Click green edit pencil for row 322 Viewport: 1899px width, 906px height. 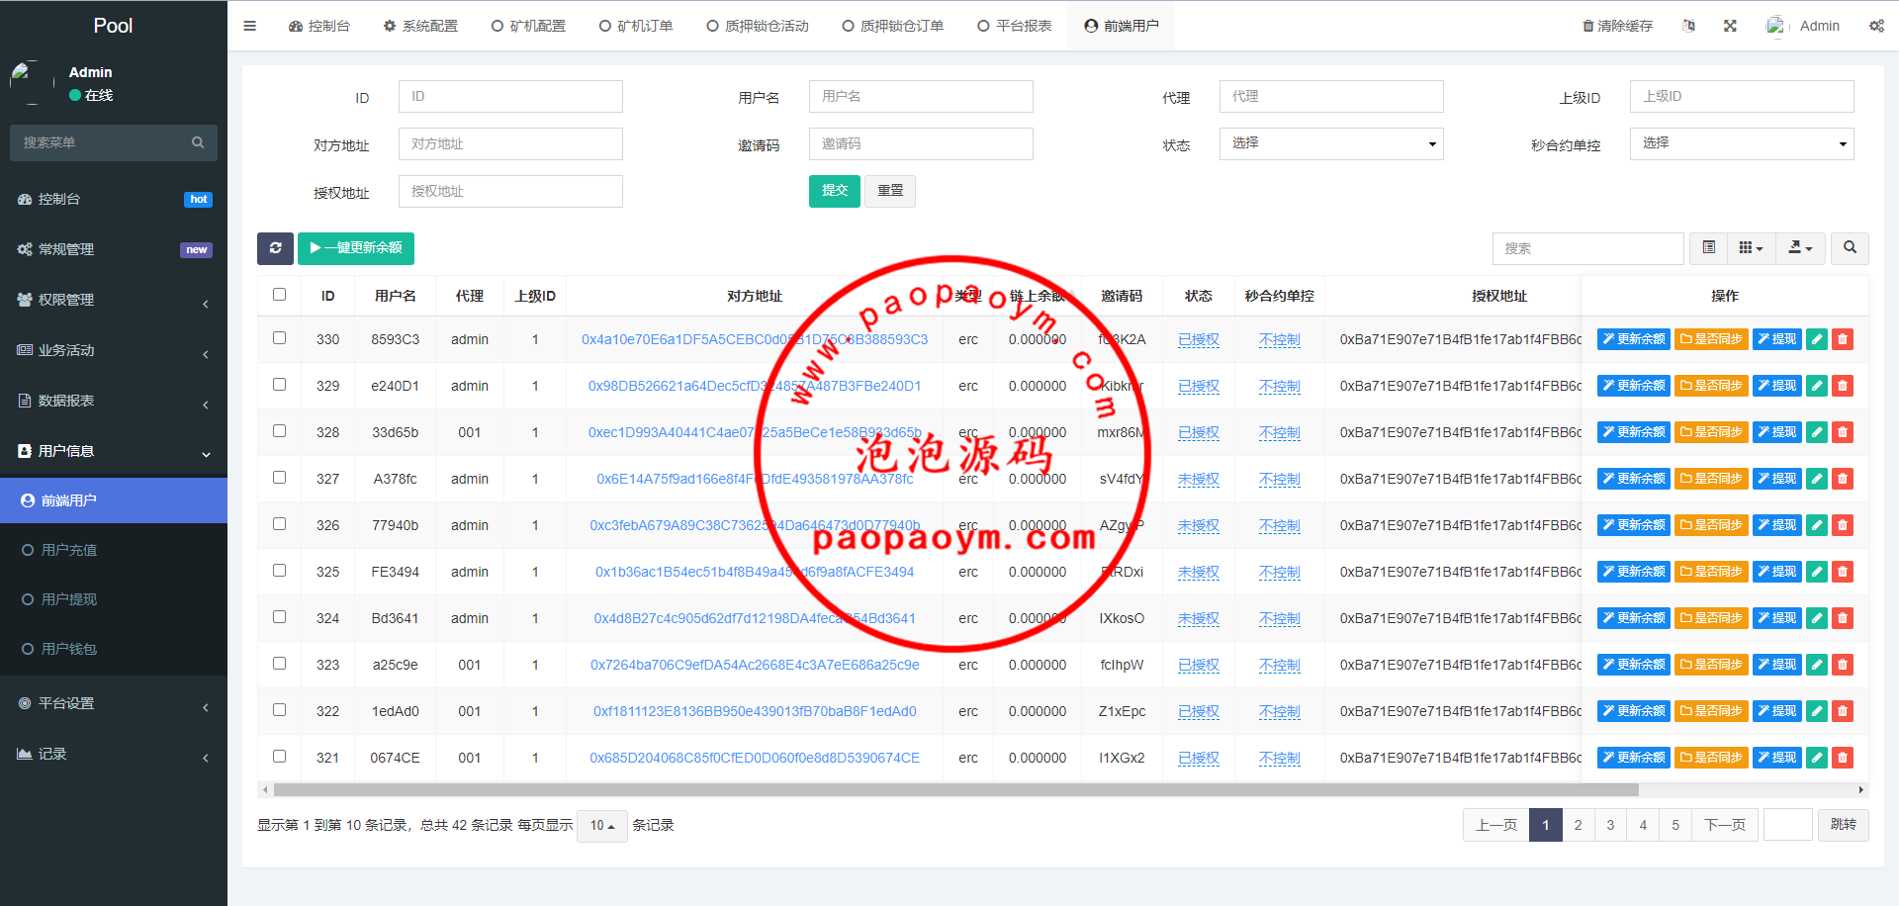(1817, 711)
